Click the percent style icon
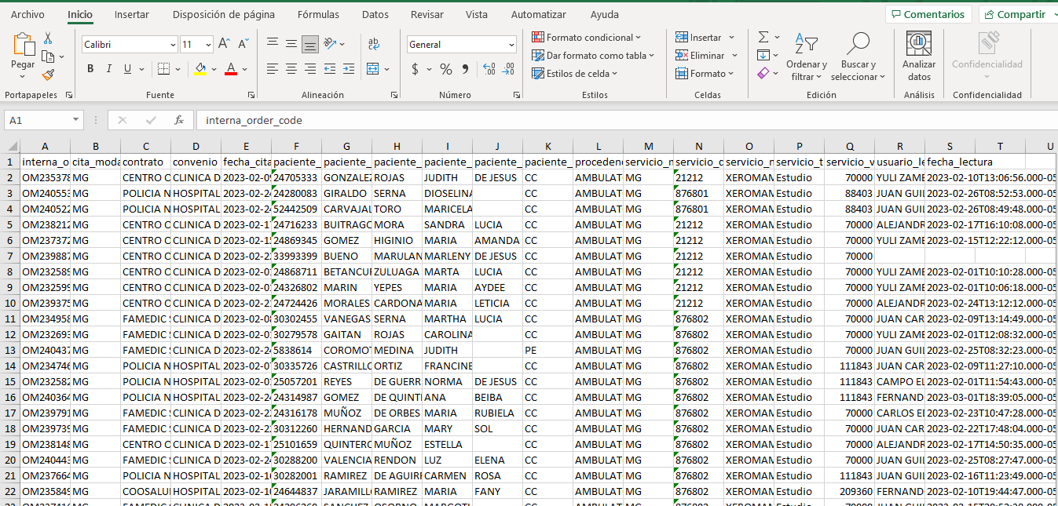1058x506 pixels. [x=445, y=69]
